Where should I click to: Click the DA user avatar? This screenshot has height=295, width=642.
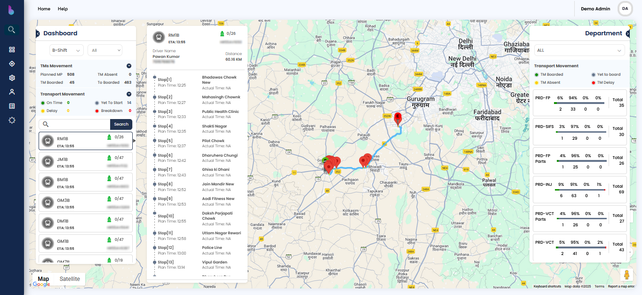(625, 8)
